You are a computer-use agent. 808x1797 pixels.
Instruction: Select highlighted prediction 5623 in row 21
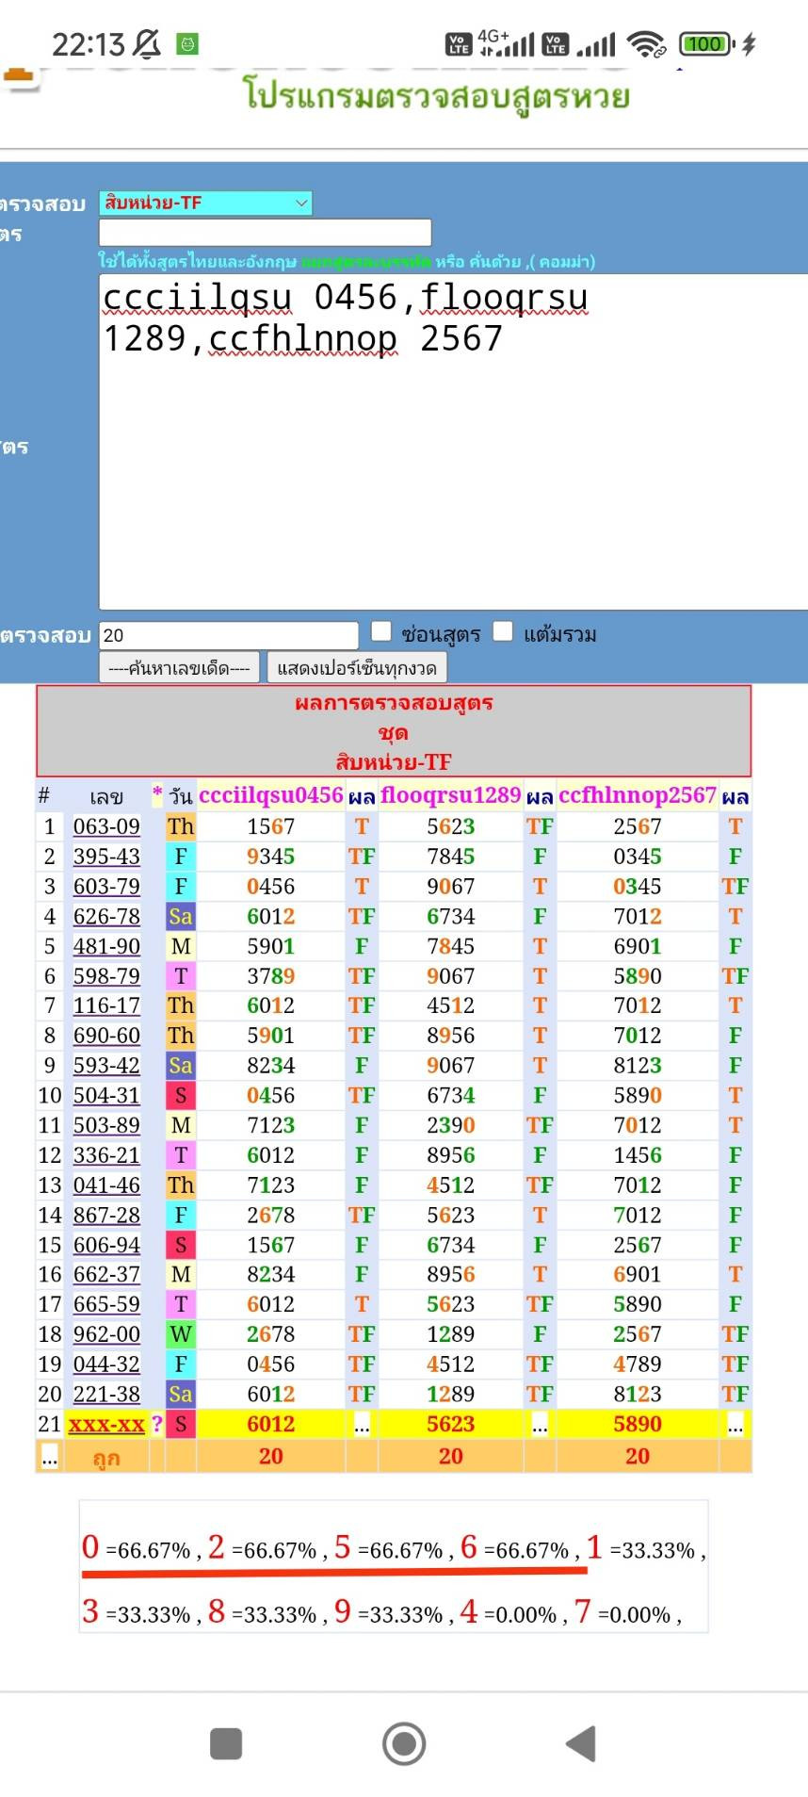(450, 1424)
